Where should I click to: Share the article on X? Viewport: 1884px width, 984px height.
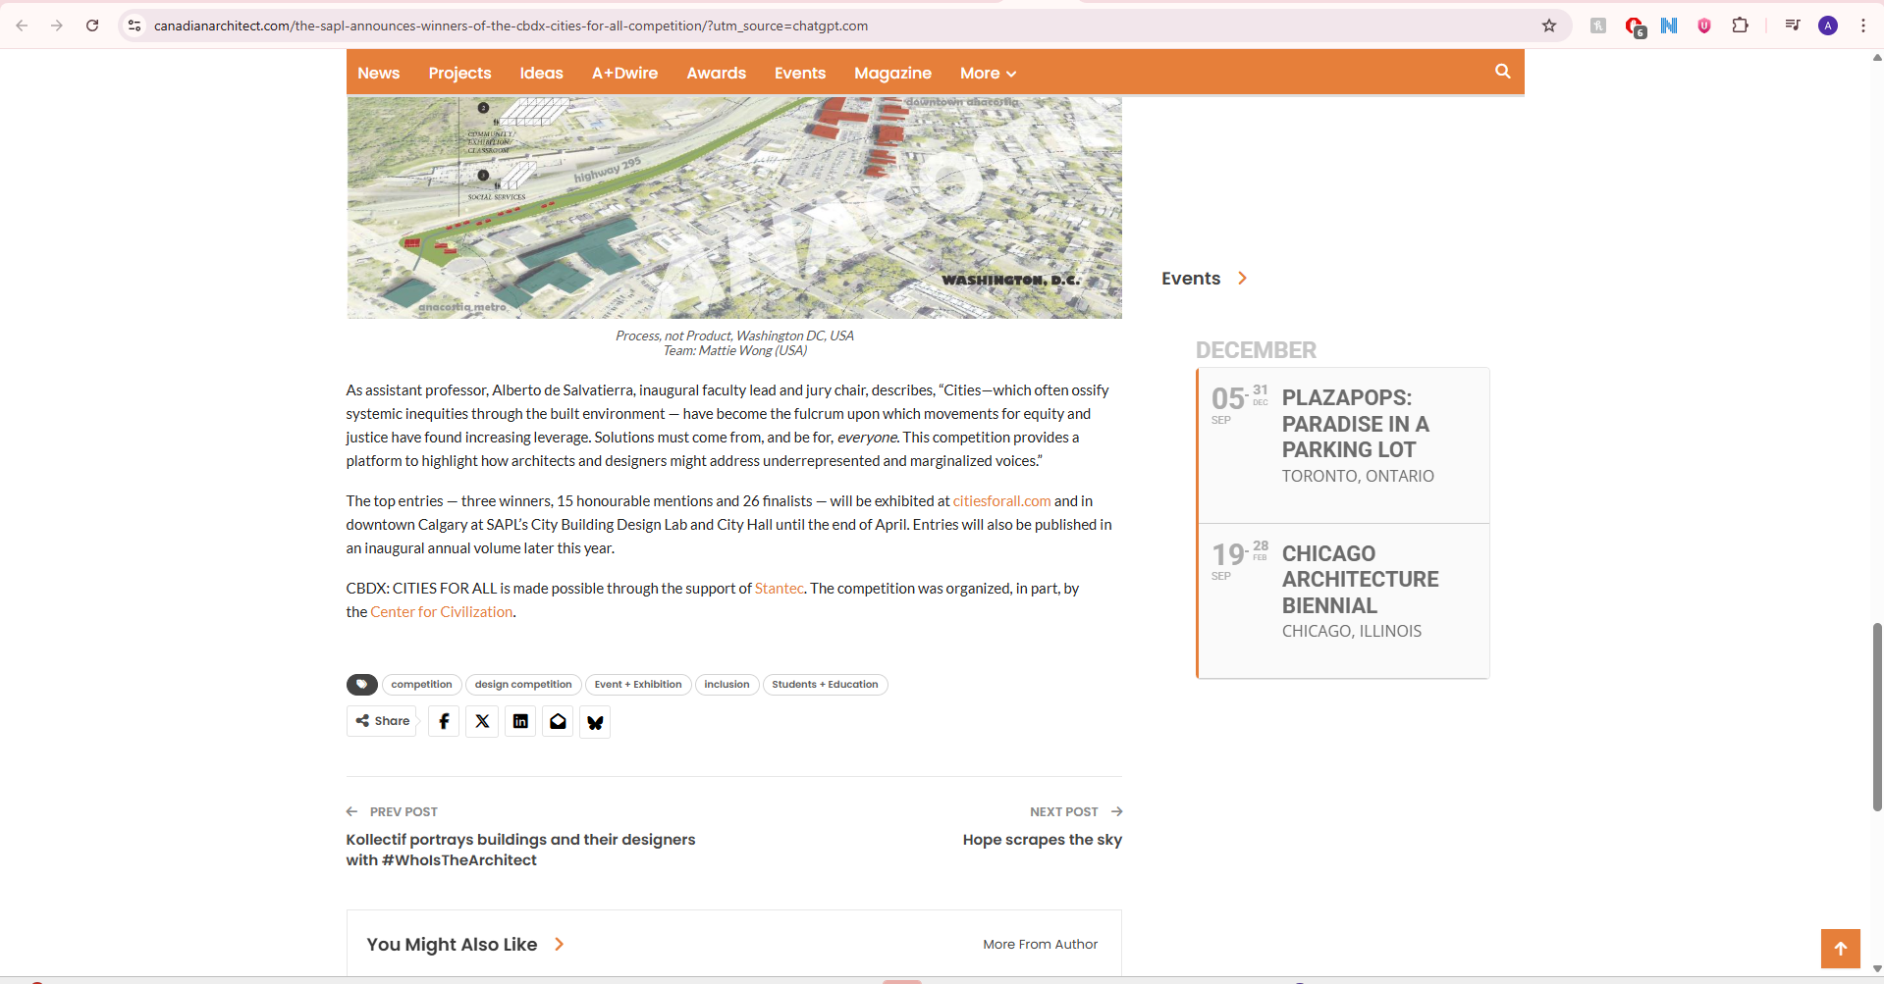tap(481, 721)
